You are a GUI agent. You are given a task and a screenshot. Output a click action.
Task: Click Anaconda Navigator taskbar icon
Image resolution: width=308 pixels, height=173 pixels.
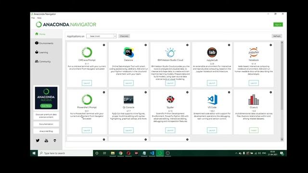pos(160,153)
